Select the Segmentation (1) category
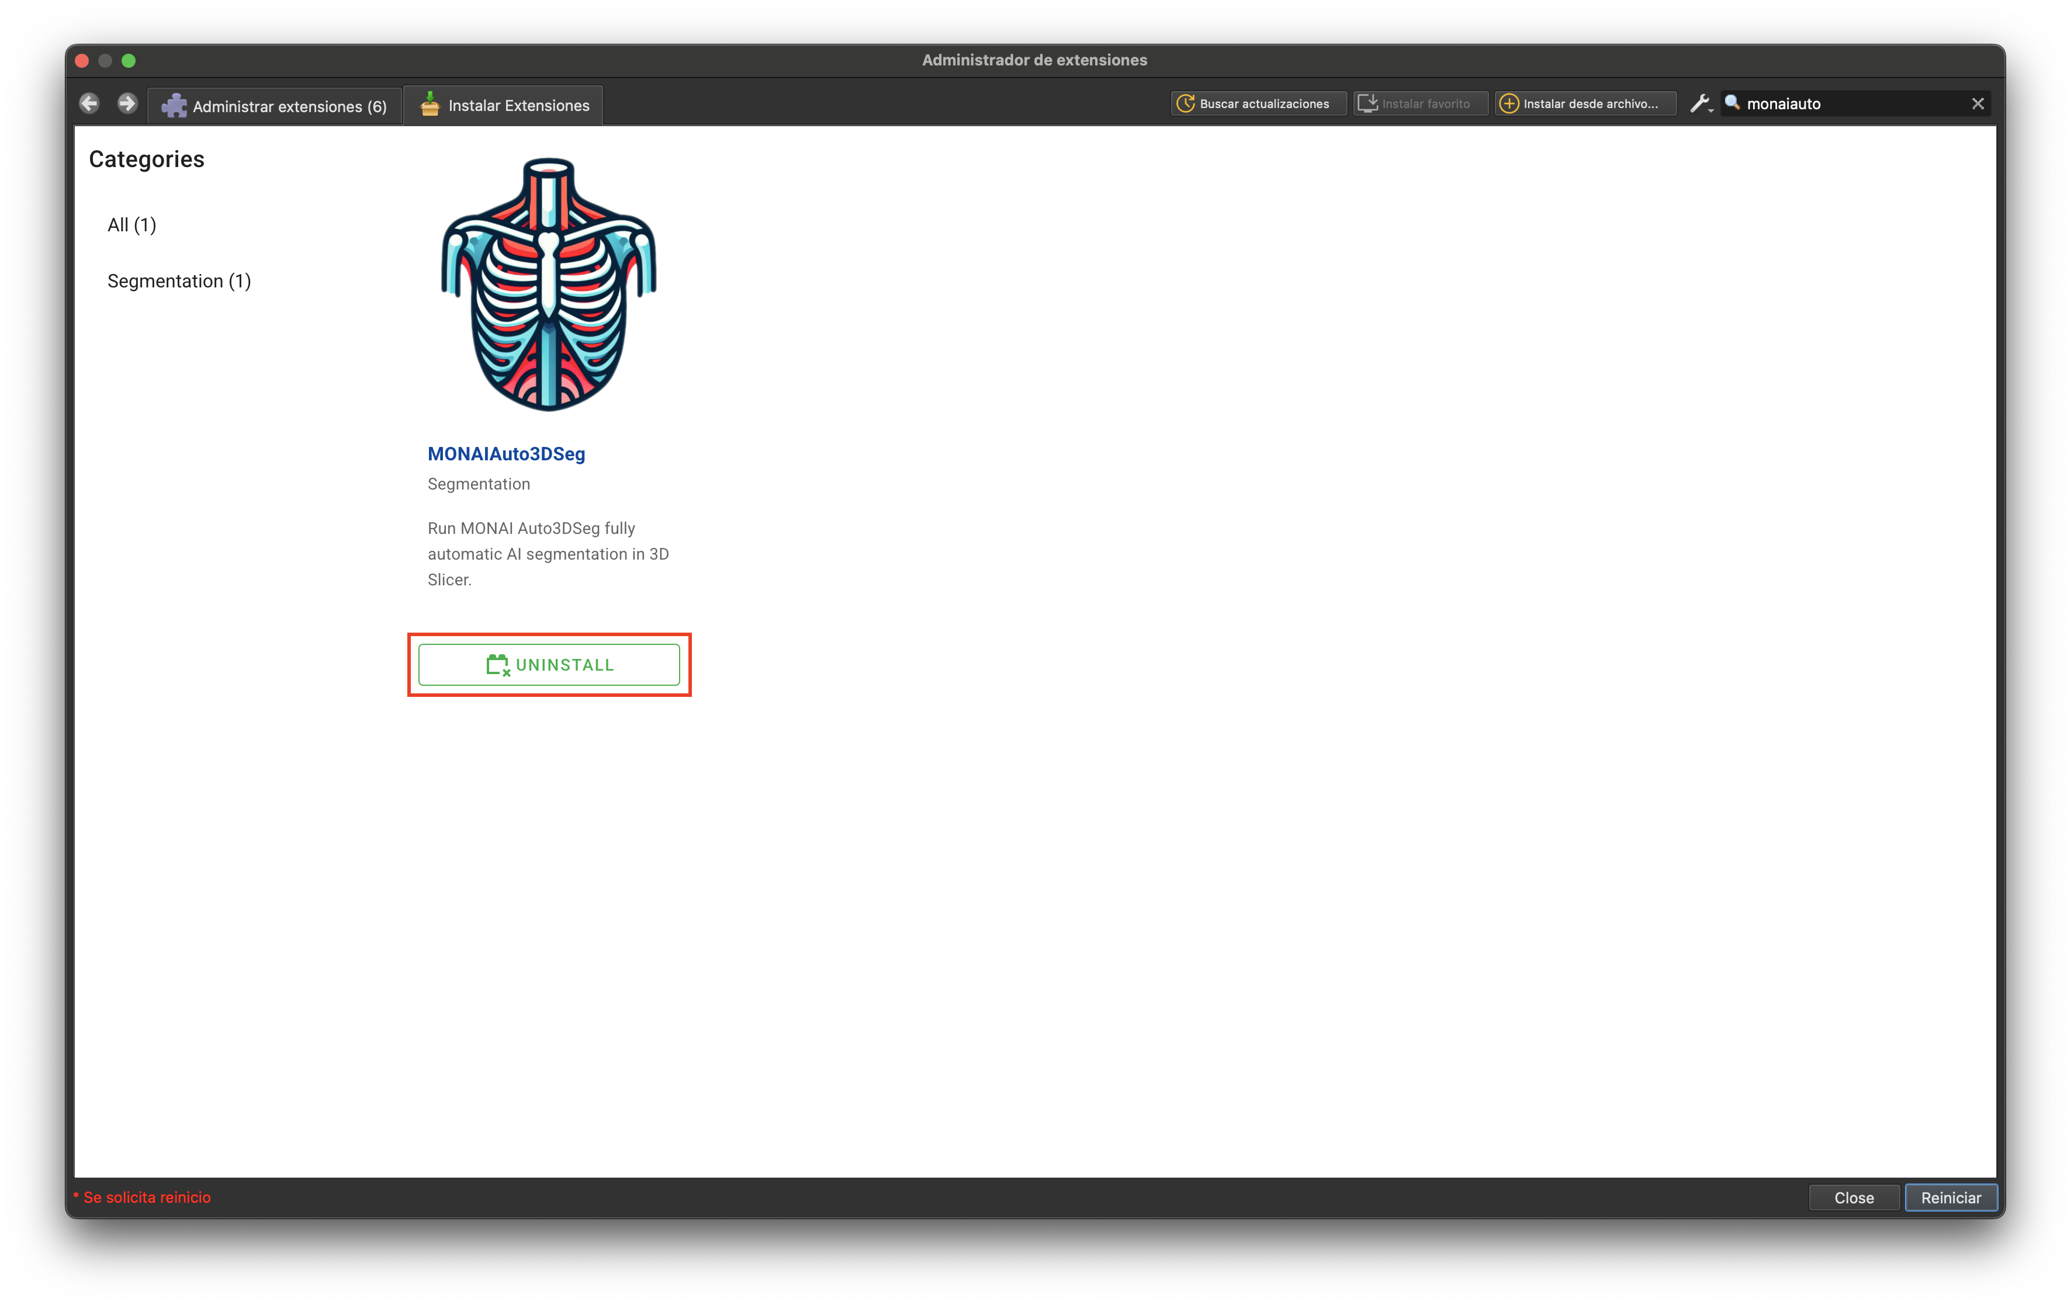Screen dimensions: 2071x1305 click(178, 280)
